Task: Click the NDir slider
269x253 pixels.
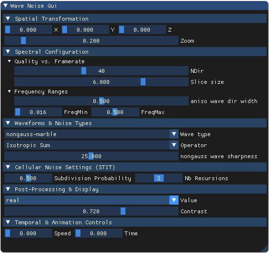Action: [x=101, y=71]
